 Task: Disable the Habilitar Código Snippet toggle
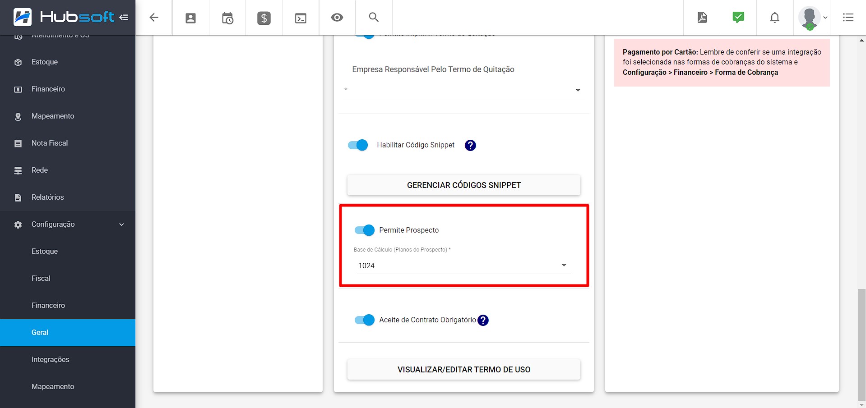(x=358, y=145)
